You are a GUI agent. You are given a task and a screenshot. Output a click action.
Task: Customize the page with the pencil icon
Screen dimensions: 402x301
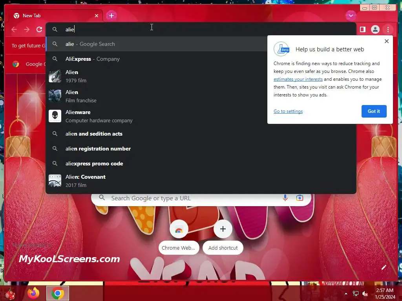click(384, 267)
